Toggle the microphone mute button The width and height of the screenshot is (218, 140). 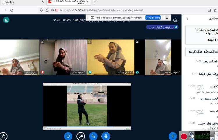tap(106, 136)
